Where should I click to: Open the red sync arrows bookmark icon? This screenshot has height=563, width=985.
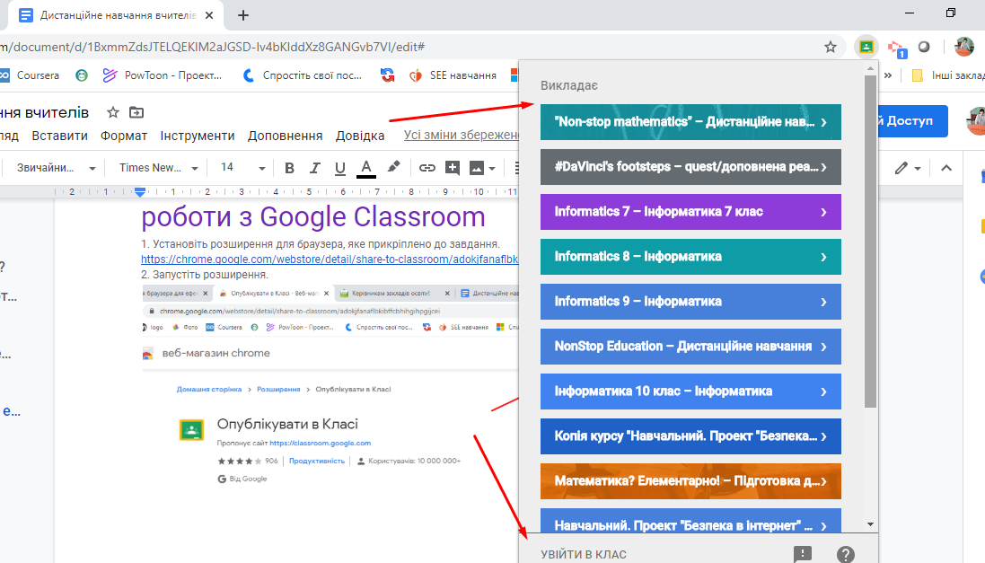[388, 75]
